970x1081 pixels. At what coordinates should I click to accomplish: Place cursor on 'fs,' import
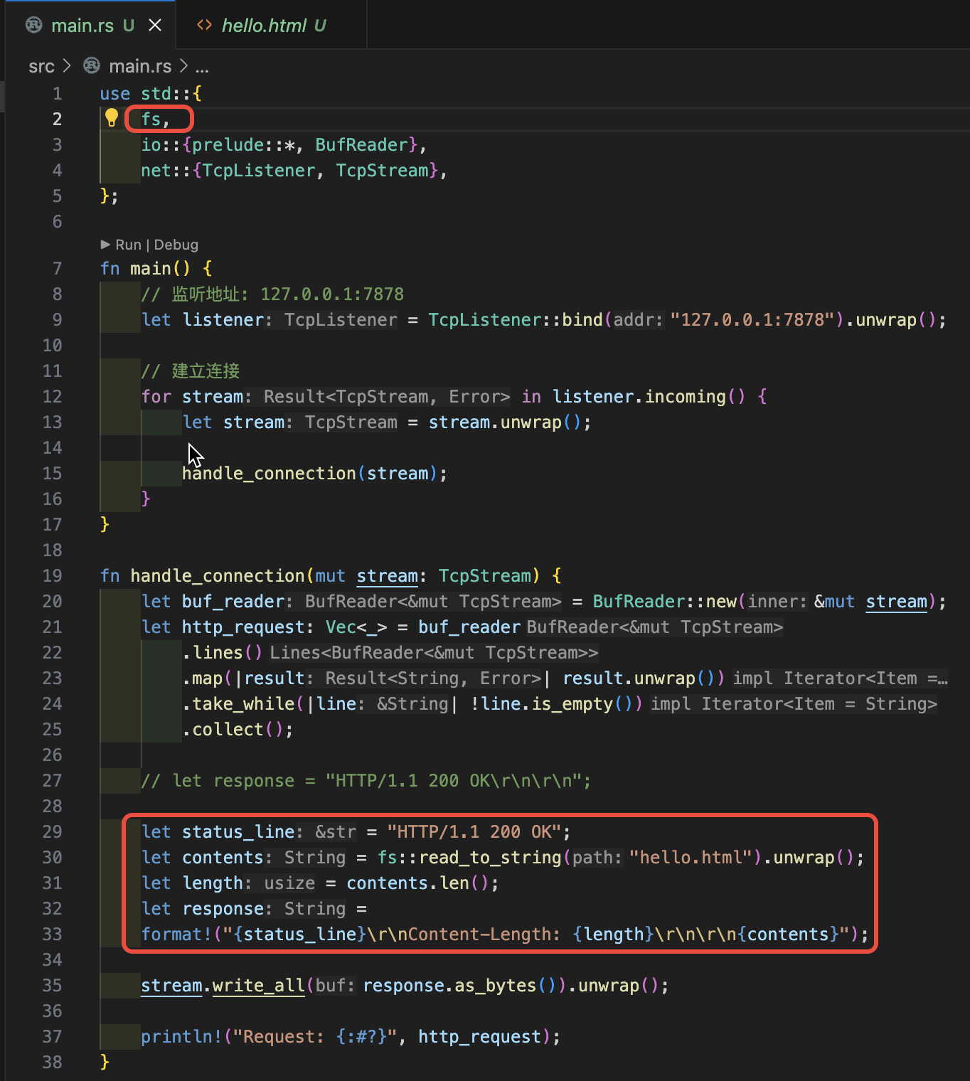point(156,119)
